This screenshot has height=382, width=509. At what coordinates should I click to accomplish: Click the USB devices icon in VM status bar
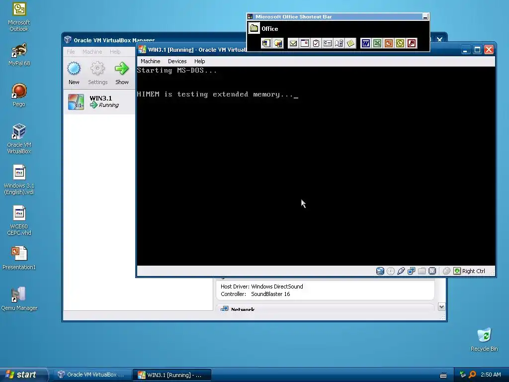(401, 271)
